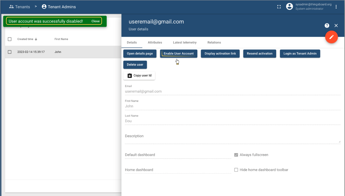
Task: Sort by Created time arrow
Action: pos(36,39)
